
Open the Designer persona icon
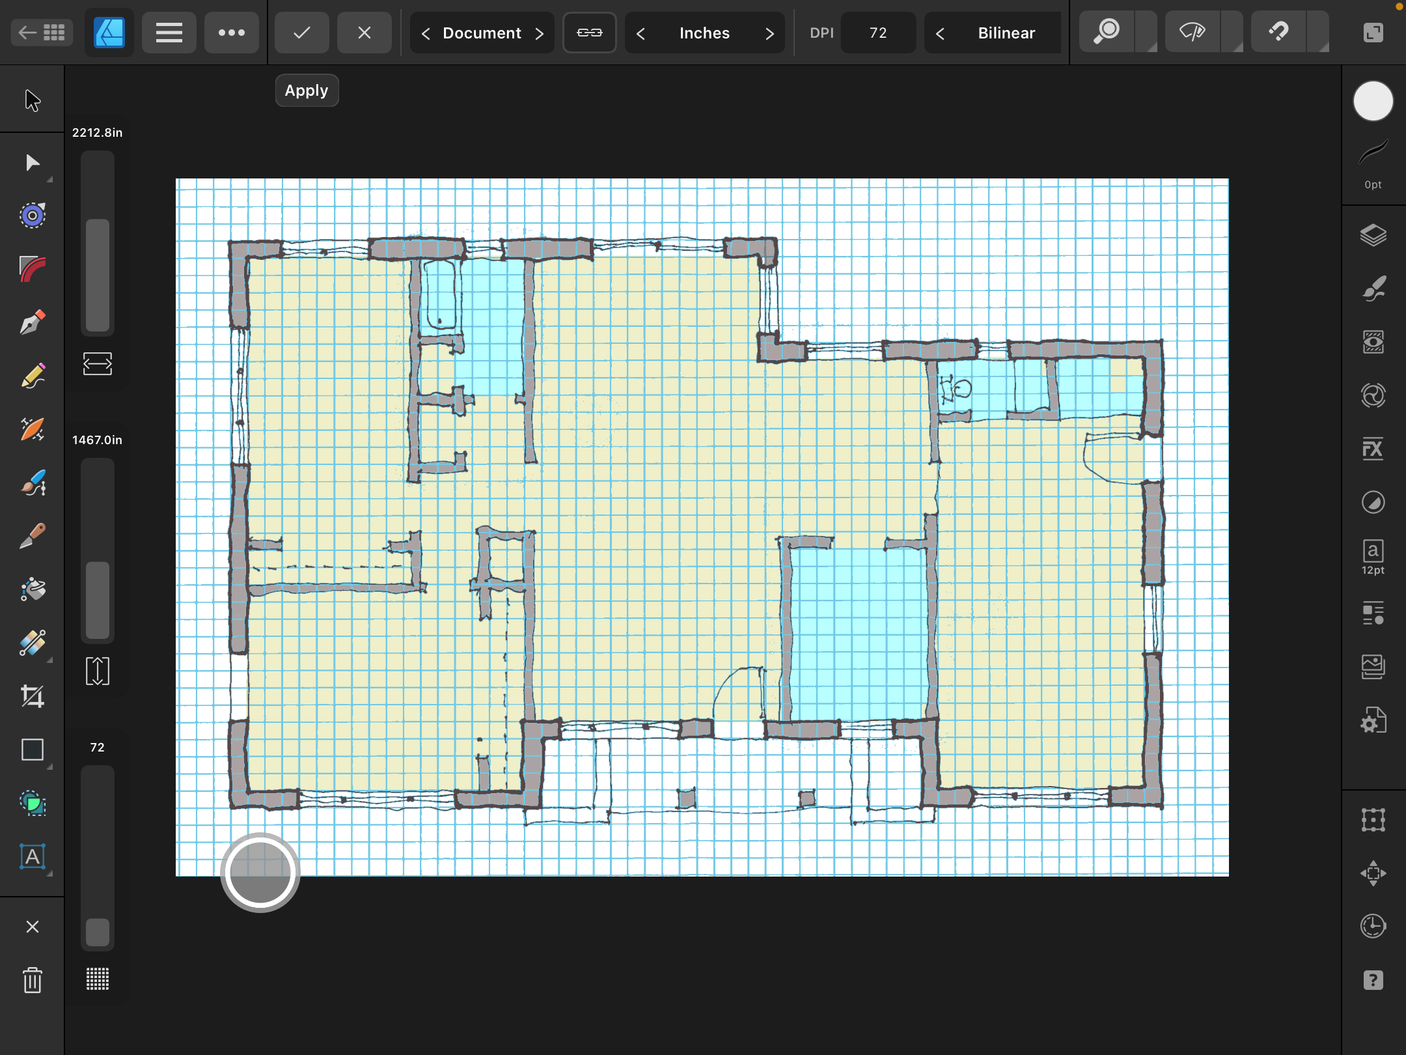(x=109, y=33)
